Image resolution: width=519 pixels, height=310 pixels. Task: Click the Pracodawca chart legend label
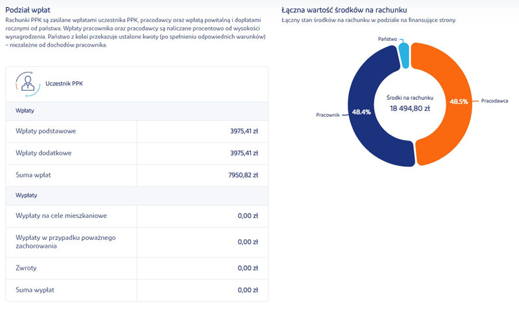pos(494,101)
